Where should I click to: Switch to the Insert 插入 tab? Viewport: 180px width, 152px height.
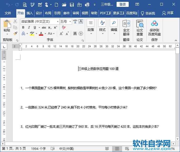pos(30,13)
